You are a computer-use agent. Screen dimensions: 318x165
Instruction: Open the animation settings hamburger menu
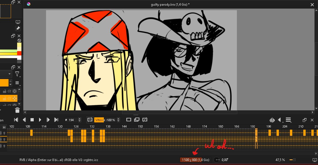pyautogui.click(x=288, y=120)
